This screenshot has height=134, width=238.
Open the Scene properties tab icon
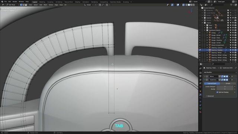point(200,83)
